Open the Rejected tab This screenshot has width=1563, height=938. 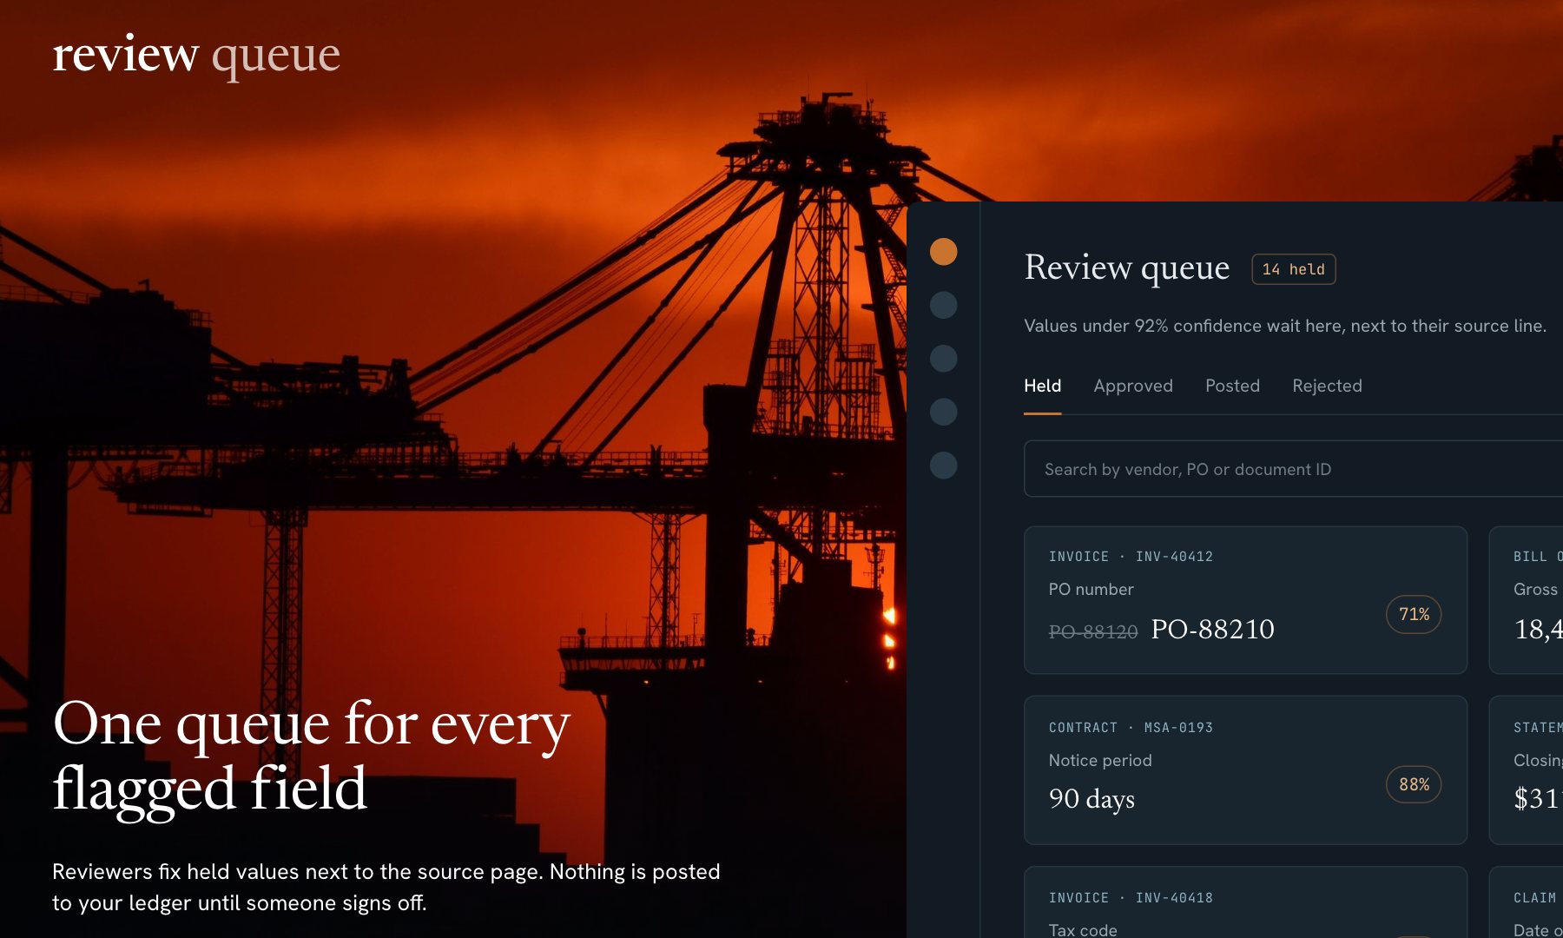1327,386
